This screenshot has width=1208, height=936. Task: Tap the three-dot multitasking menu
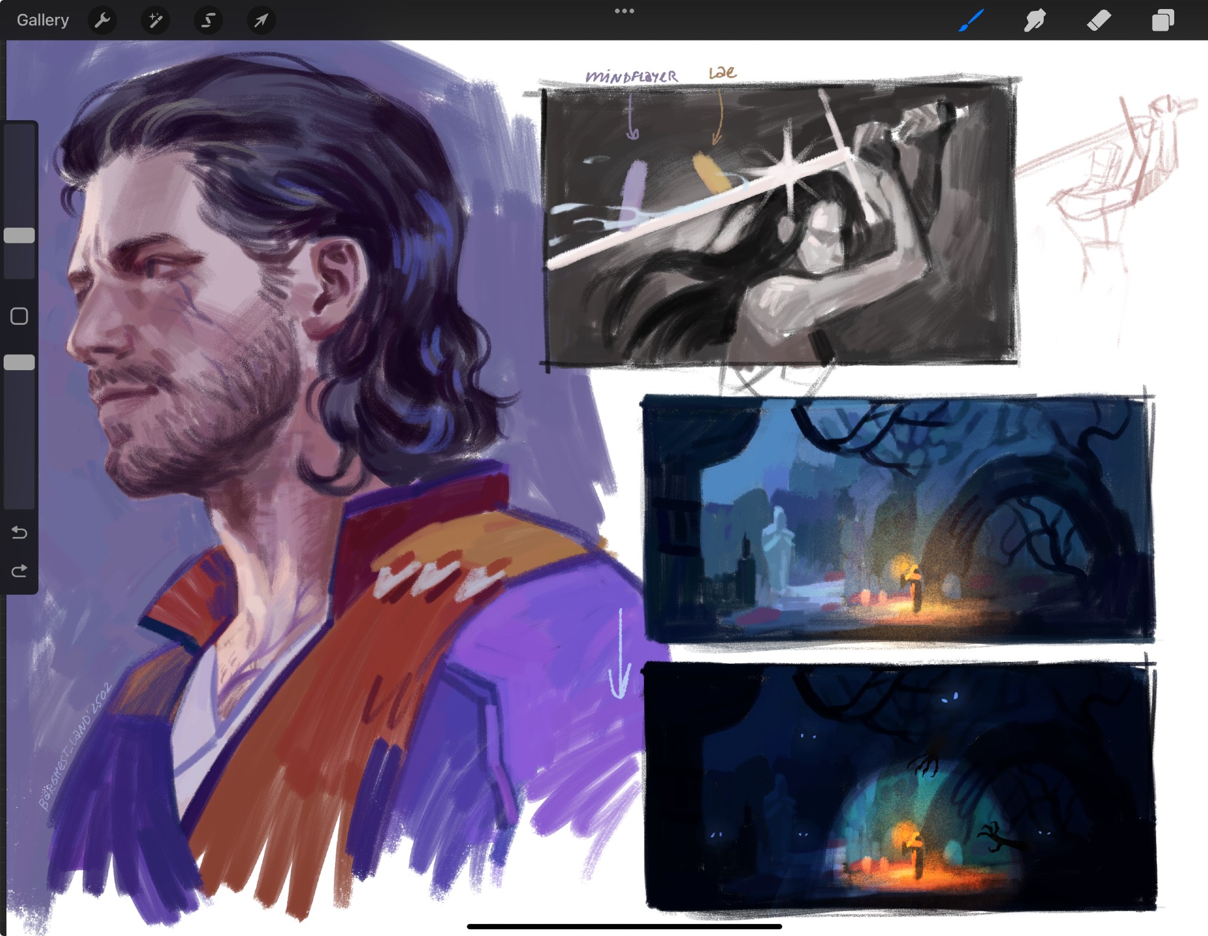[624, 11]
